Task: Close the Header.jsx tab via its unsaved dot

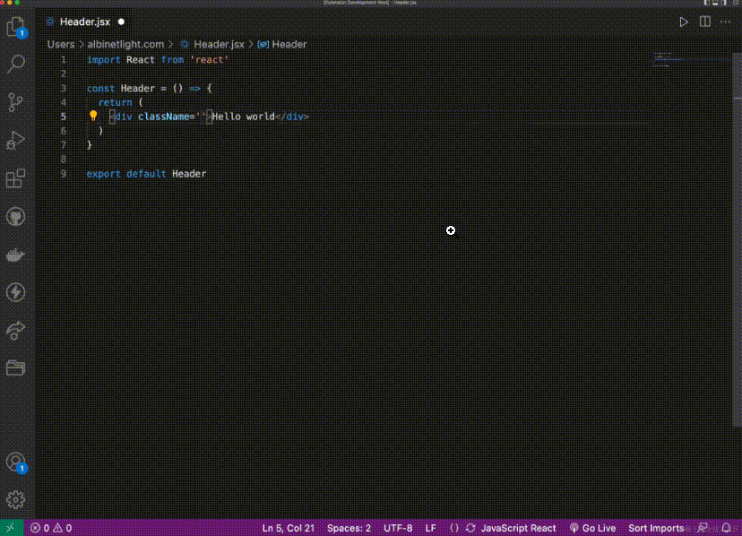Action: point(121,22)
